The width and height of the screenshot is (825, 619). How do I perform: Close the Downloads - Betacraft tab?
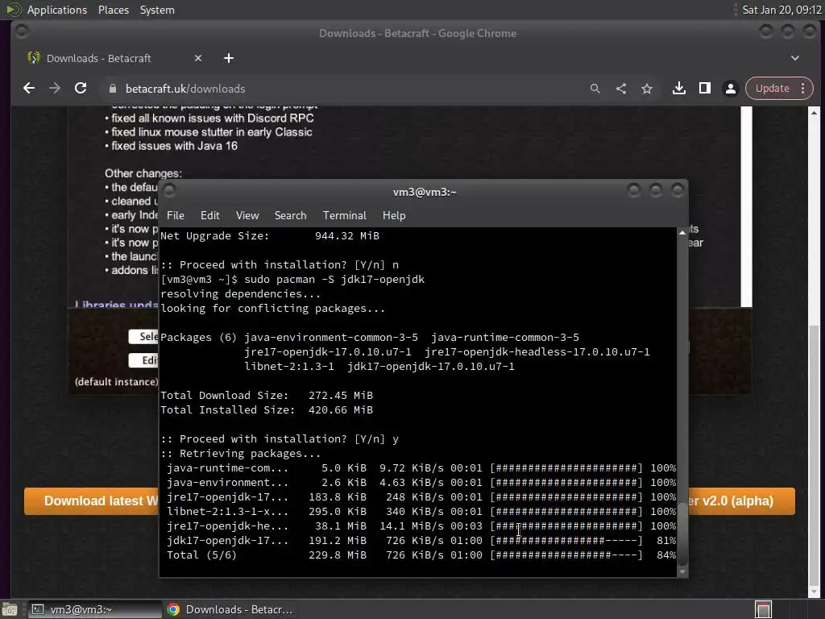click(x=198, y=58)
